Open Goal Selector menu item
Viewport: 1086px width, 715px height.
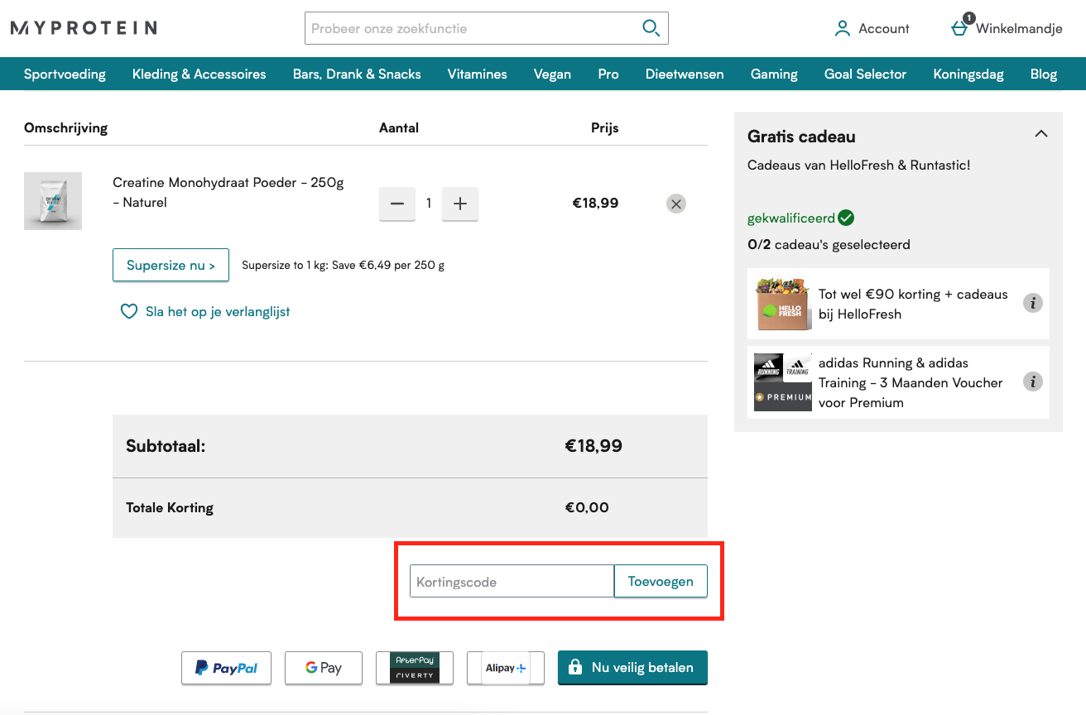(865, 74)
